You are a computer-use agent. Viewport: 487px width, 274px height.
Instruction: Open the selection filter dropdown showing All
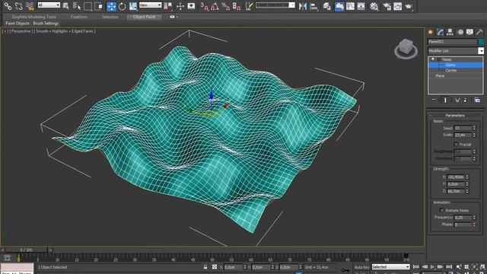point(49,5)
